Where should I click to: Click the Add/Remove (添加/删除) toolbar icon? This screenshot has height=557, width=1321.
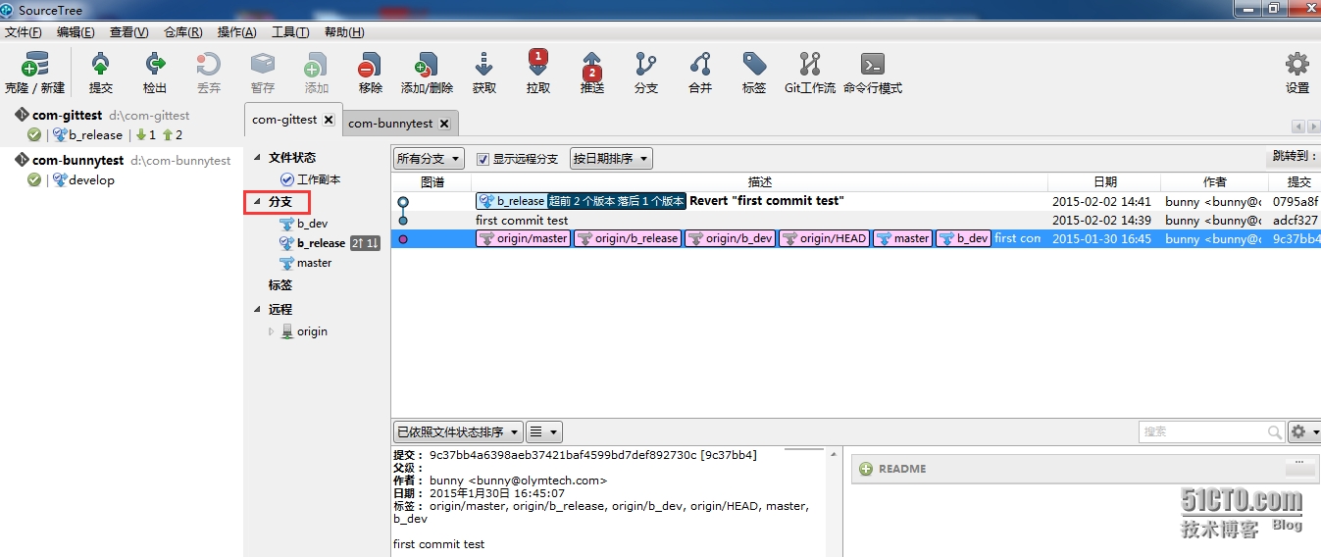pyautogui.click(x=427, y=66)
